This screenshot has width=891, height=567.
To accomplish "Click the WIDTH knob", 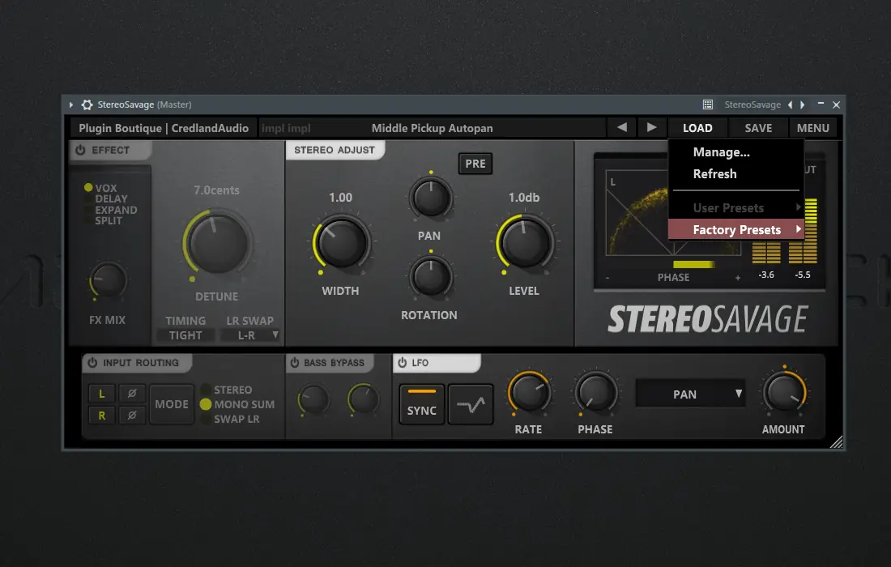I will point(342,243).
